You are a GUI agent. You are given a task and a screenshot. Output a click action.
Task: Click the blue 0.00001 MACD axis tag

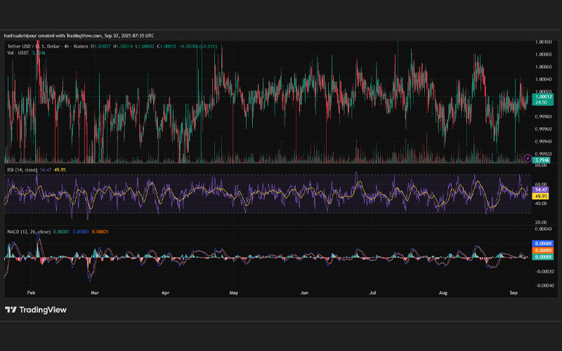coord(542,244)
